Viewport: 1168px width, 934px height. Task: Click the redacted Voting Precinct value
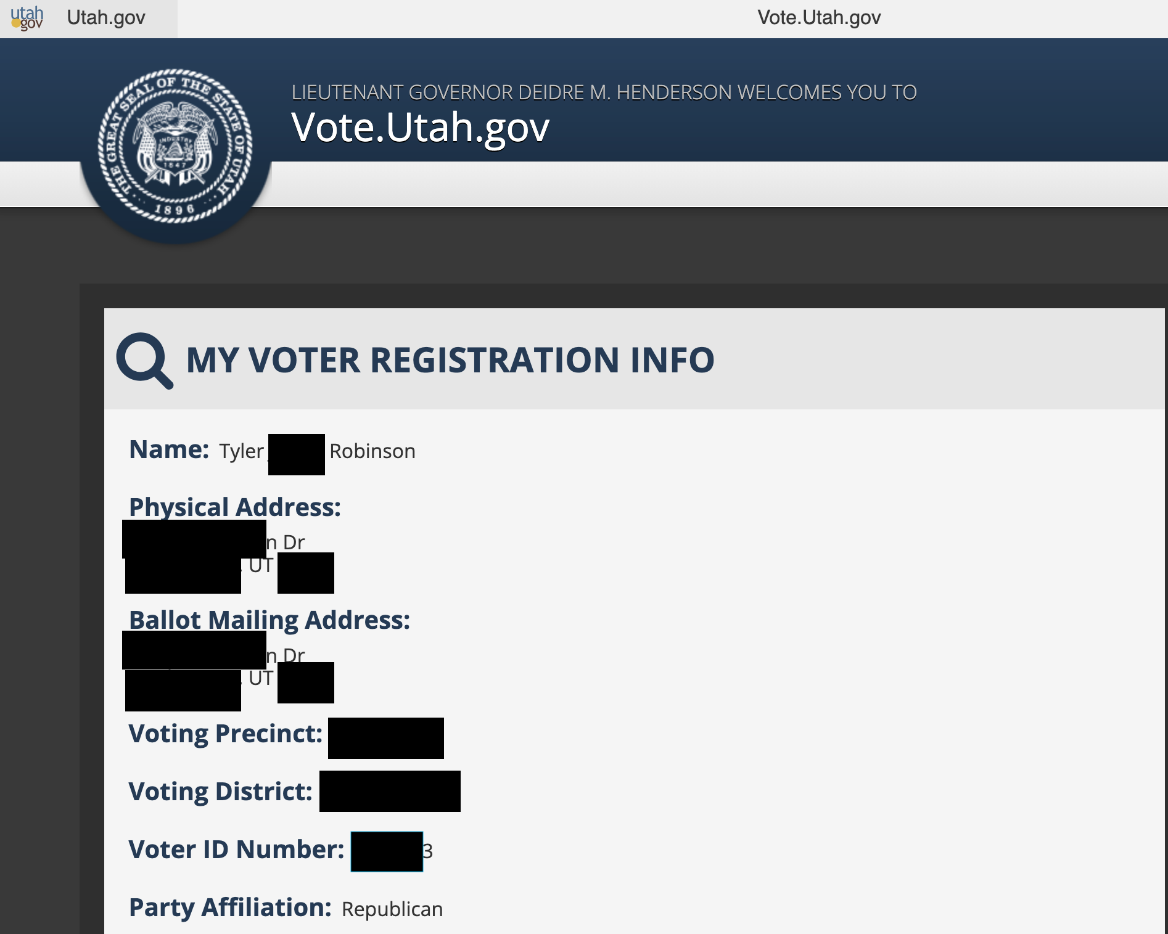coord(386,738)
